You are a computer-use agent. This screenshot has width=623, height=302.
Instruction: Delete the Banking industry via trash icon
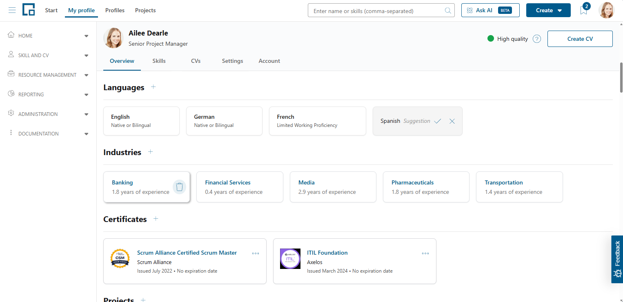click(179, 187)
